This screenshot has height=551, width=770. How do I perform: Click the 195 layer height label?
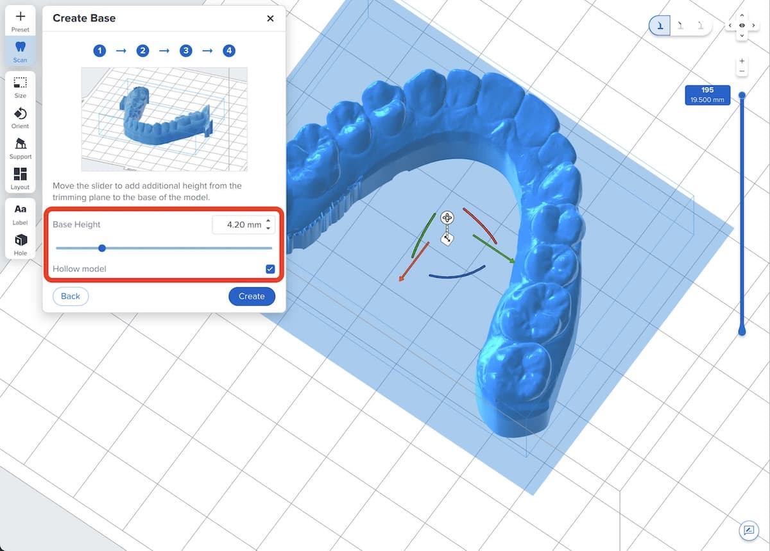(707, 95)
